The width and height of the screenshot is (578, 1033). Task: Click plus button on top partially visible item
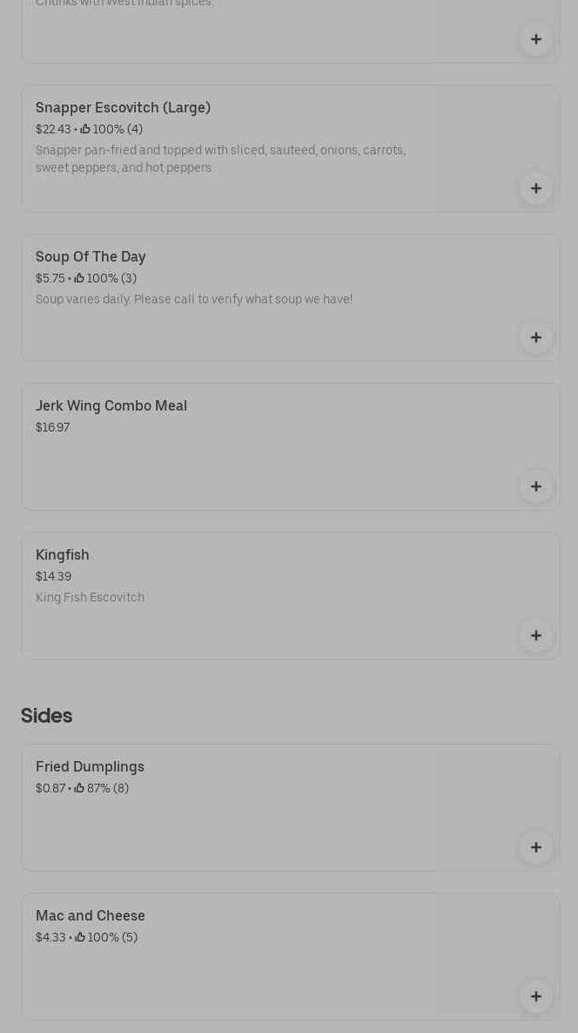click(x=535, y=39)
